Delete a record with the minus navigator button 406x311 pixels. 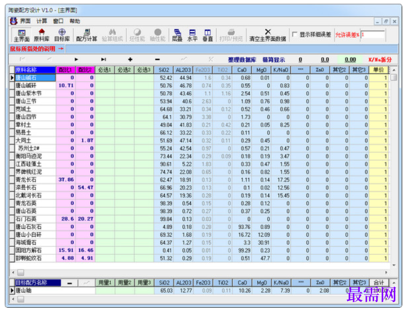point(157,59)
